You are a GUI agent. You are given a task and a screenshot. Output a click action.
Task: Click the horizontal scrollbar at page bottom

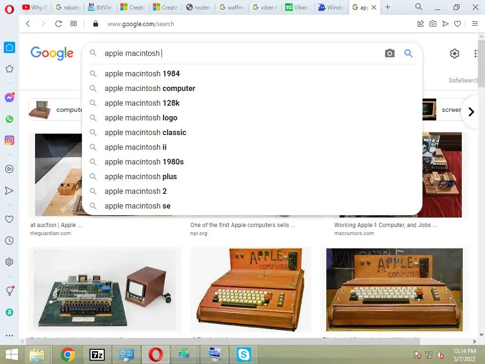(223, 341)
